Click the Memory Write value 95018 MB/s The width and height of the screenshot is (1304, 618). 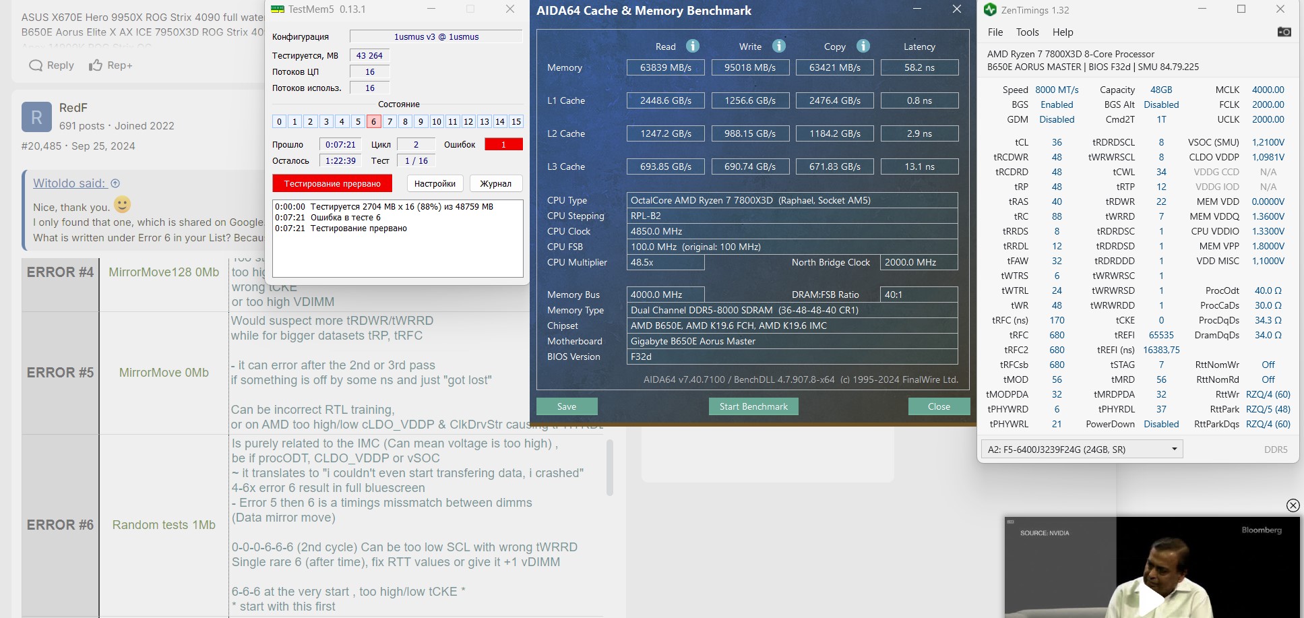point(750,67)
